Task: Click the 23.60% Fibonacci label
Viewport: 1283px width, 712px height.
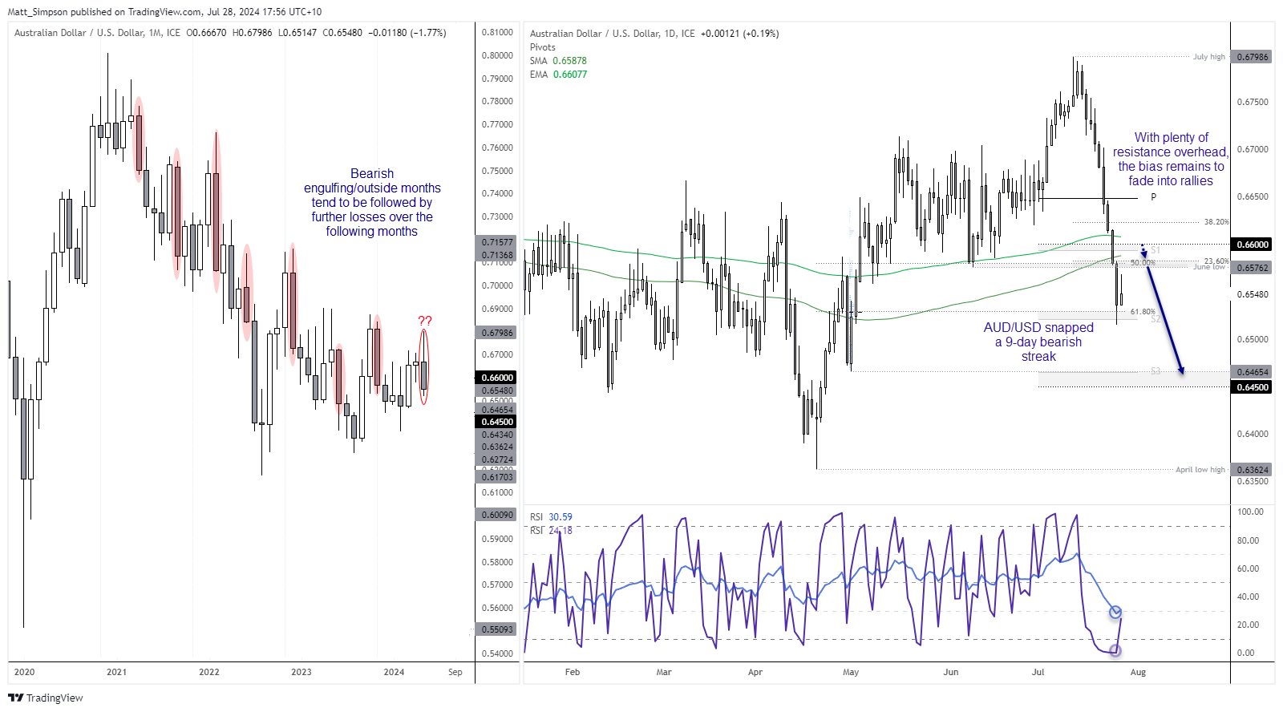Action: (1216, 261)
